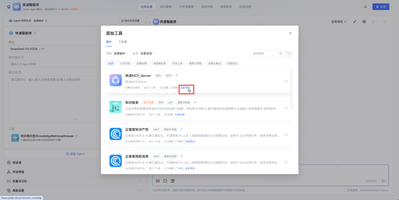Click the home icon in top bar

pos(8,7)
